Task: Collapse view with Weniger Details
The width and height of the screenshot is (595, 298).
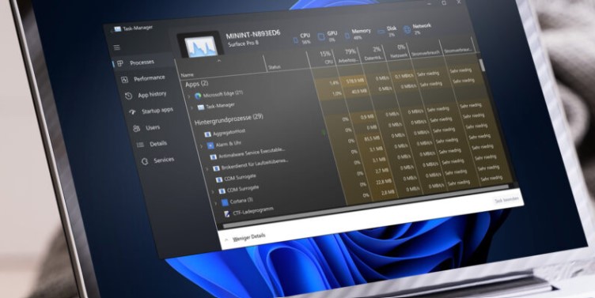Action: click(248, 237)
